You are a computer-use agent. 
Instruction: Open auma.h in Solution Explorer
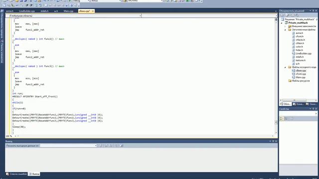(x=299, y=33)
